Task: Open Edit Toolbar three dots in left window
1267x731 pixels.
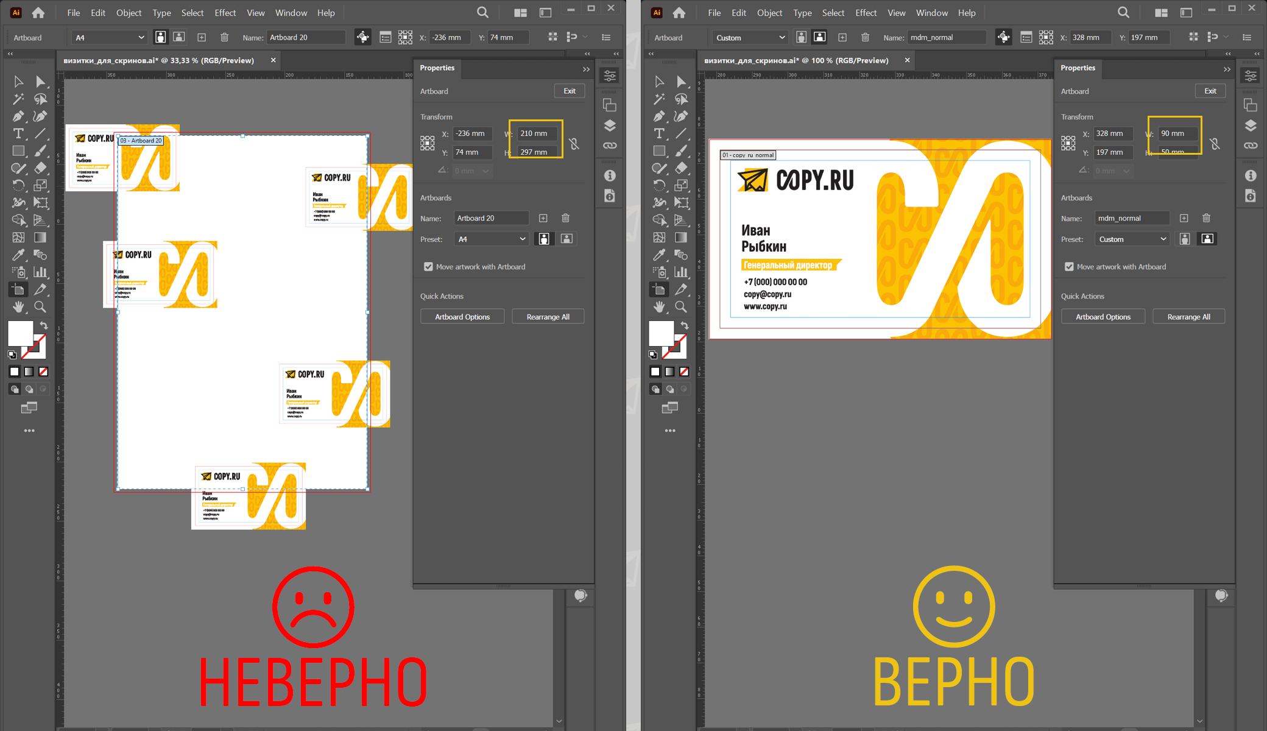Action: tap(29, 431)
